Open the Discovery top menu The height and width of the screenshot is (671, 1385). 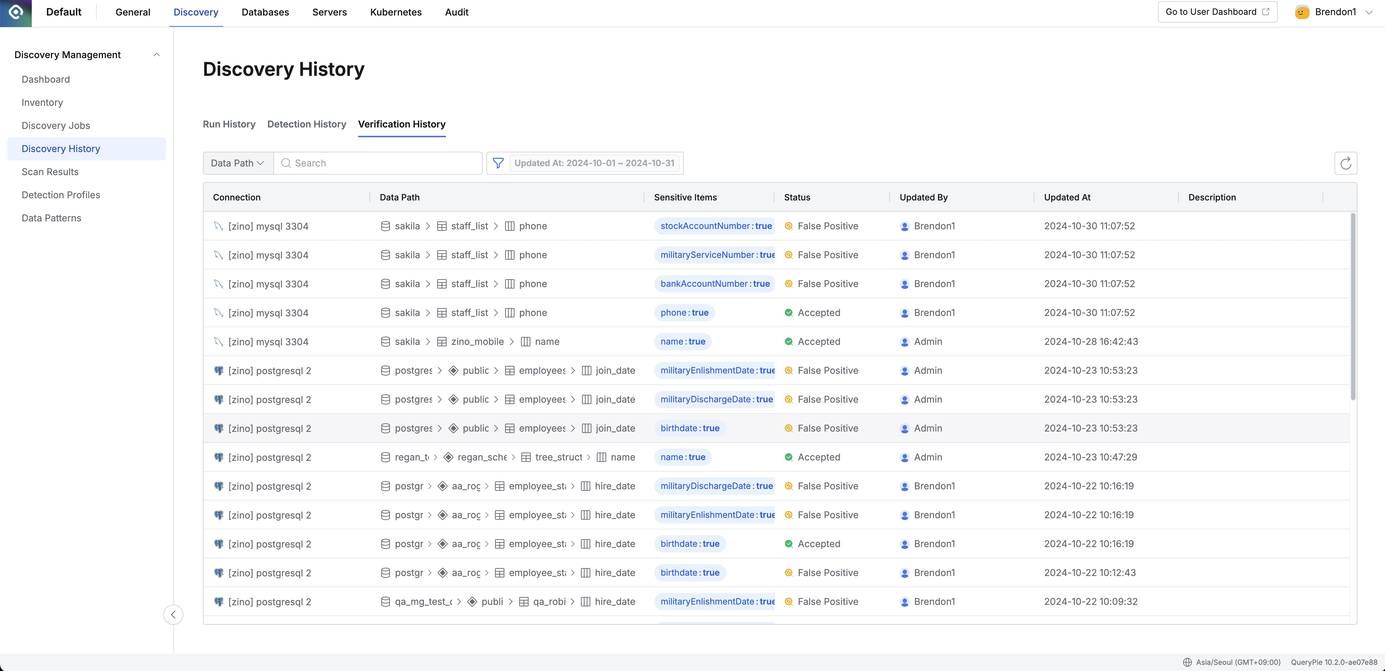tap(196, 12)
